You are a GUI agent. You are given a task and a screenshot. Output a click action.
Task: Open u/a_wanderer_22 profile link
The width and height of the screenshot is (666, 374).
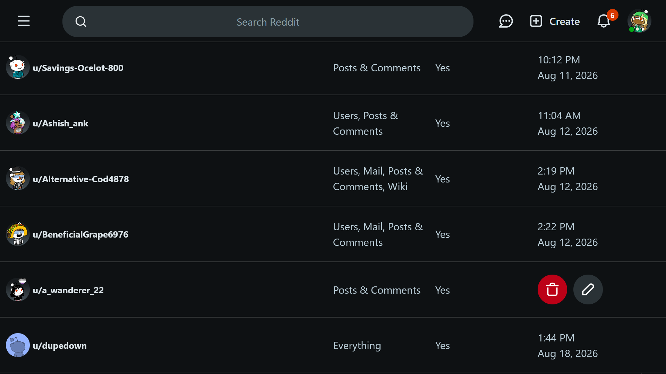(x=68, y=290)
